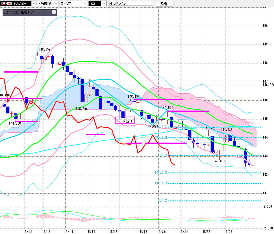This screenshot has height=234, width=274.
Task: Click the boxed 144.917 price label
Action: pyautogui.click(x=126, y=121)
